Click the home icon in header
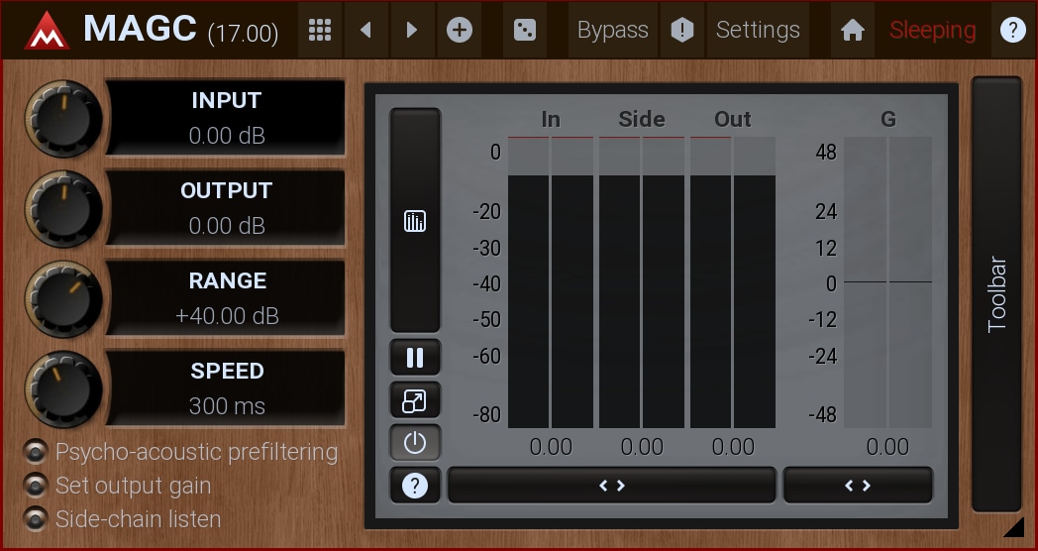Screen dimensions: 1038x551 coord(852,30)
